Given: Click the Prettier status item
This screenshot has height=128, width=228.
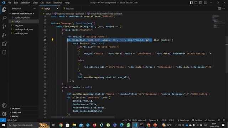Looking at the screenshot, I should (210, 120).
